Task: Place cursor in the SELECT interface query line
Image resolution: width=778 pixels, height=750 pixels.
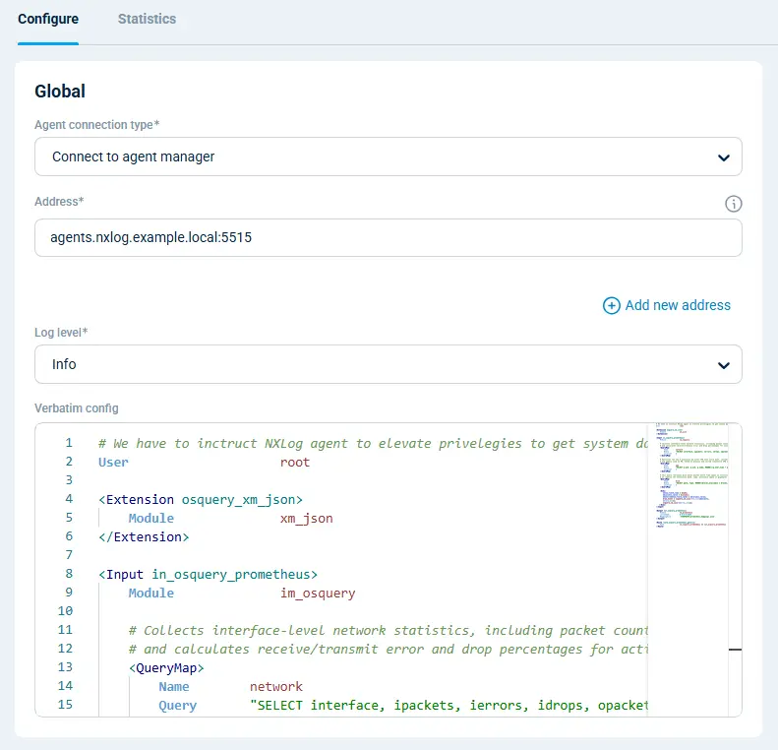Action: pyautogui.click(x=443, y=705)
